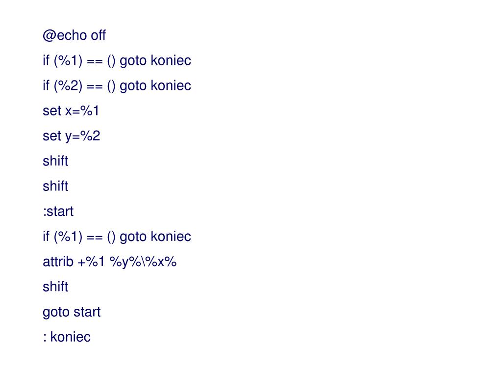502x377 pixels.
Task: Click the word "off" after @echo
Action: point(98,36)
